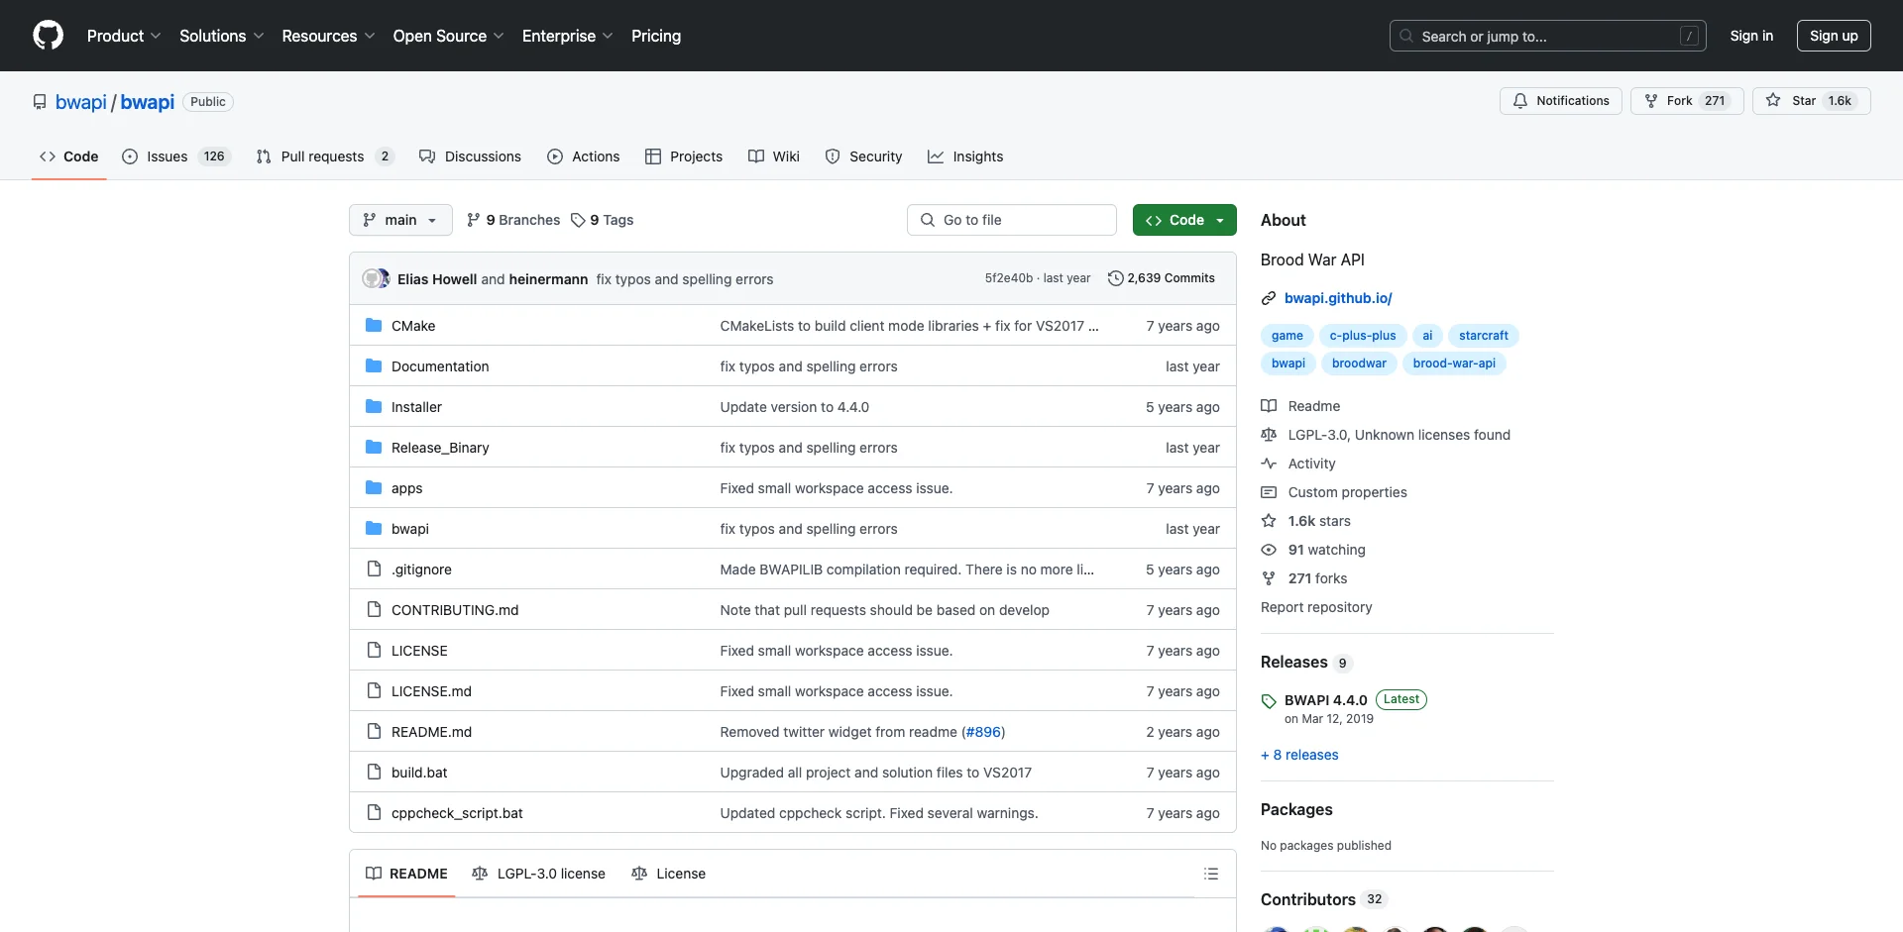Click the Report repository link

[x=1316, y=607]
